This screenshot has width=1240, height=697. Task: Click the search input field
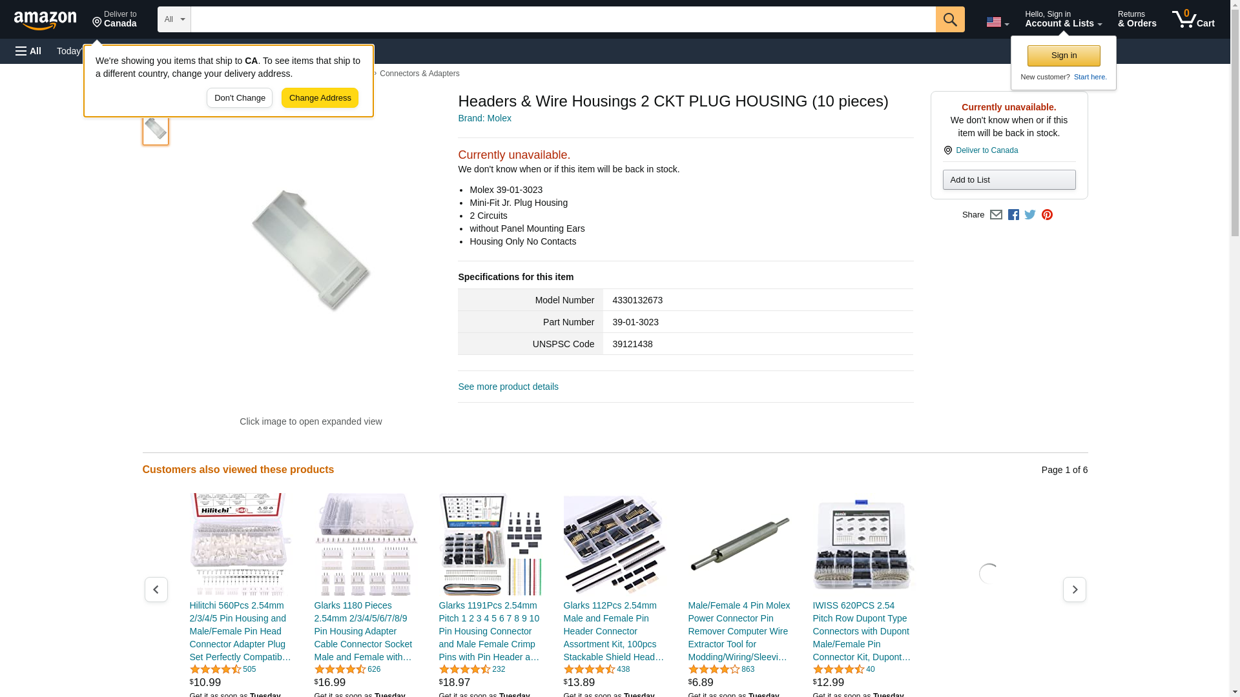pos(563,19)
